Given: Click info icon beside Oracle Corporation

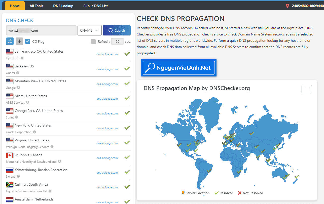Looking at the screenshot, I should 34,132.
